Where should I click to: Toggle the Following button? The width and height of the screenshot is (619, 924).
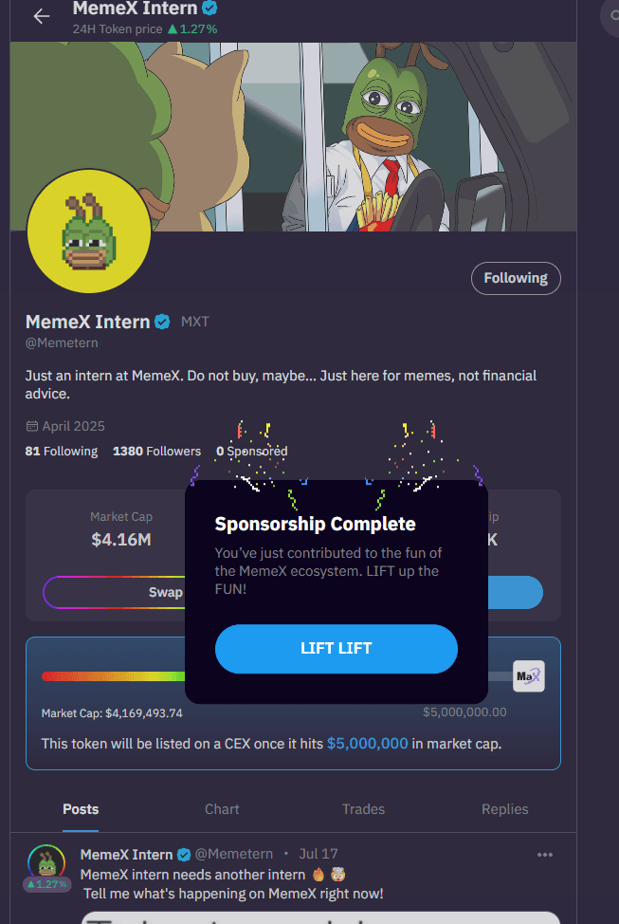pos(516,278)
